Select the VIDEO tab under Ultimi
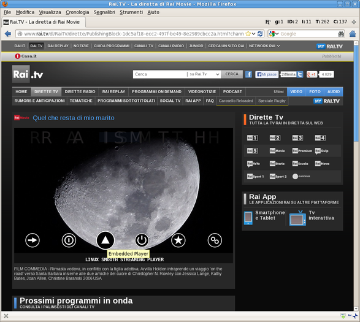 (x=296, y=91)
